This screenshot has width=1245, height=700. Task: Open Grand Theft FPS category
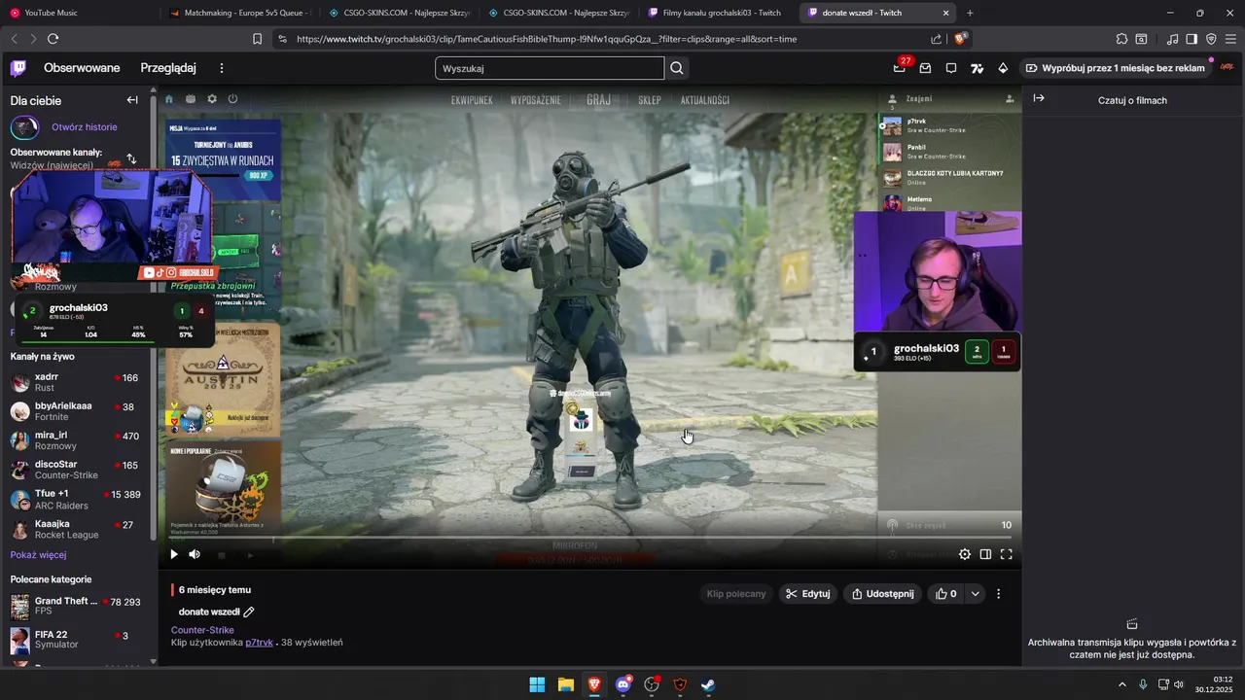[78, 607]
